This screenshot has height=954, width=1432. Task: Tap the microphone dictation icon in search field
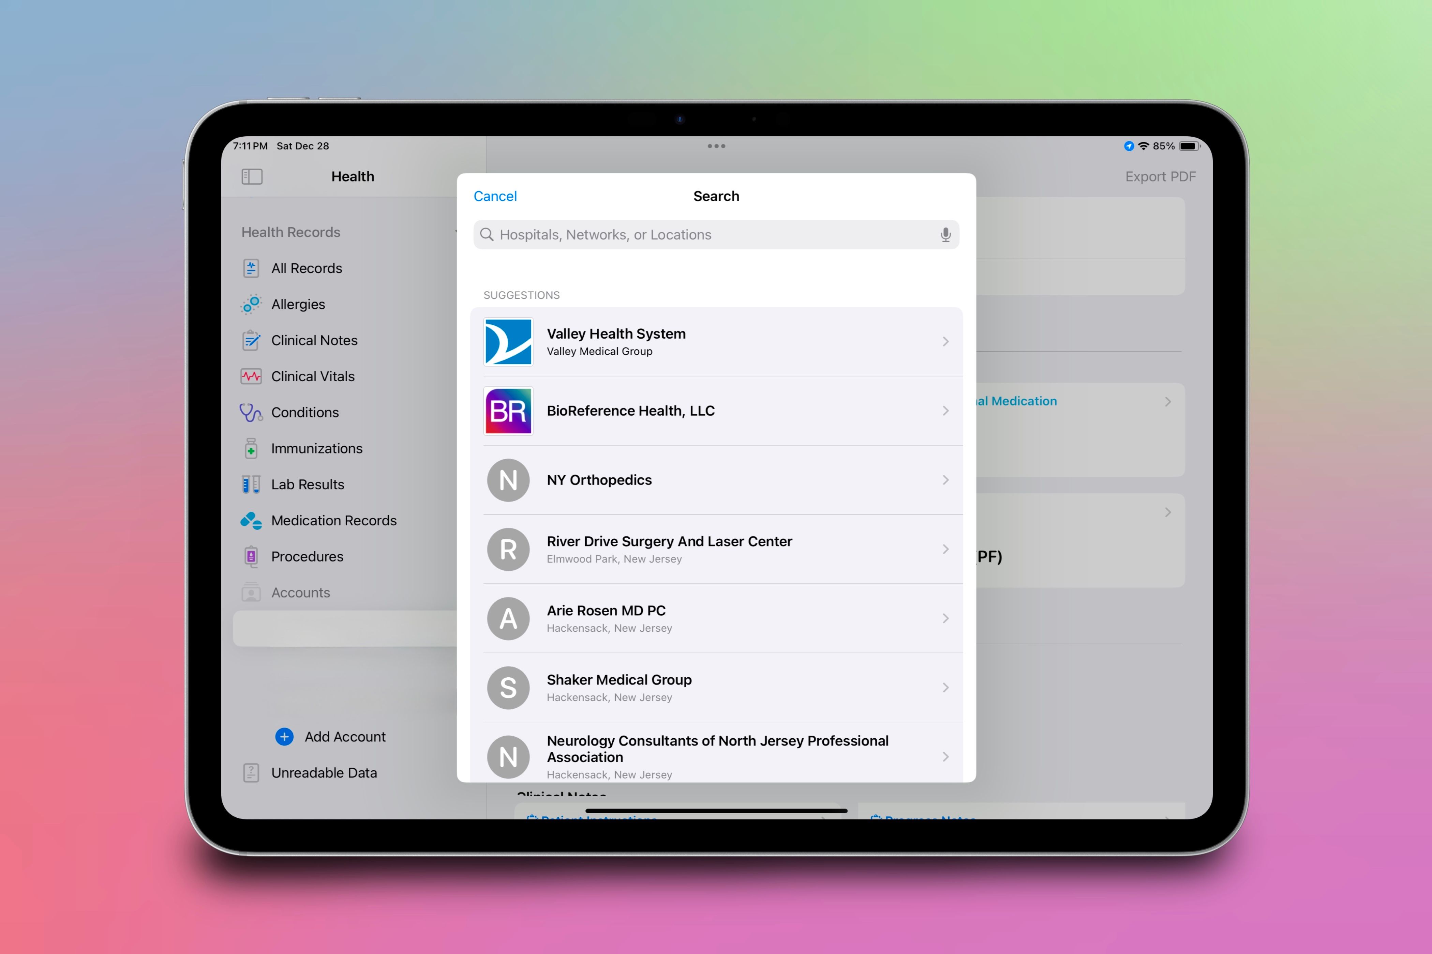point(945,234)
